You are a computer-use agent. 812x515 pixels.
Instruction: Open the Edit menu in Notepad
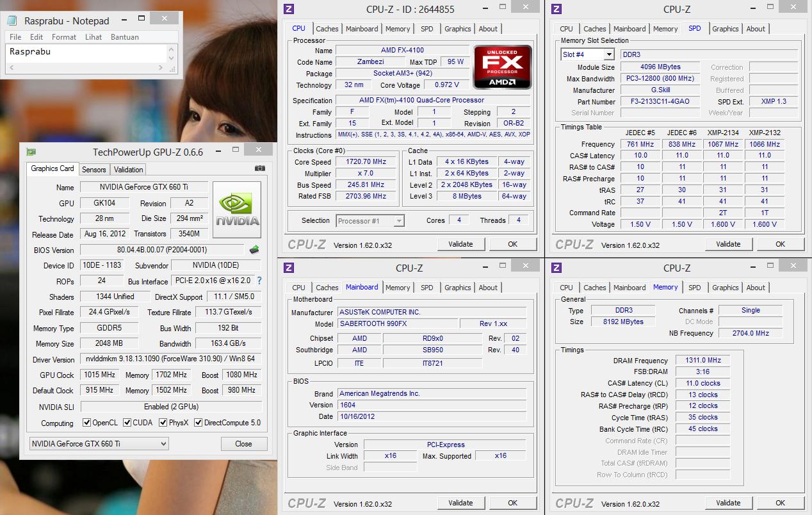pyautogui.click(x=37, y=37)
